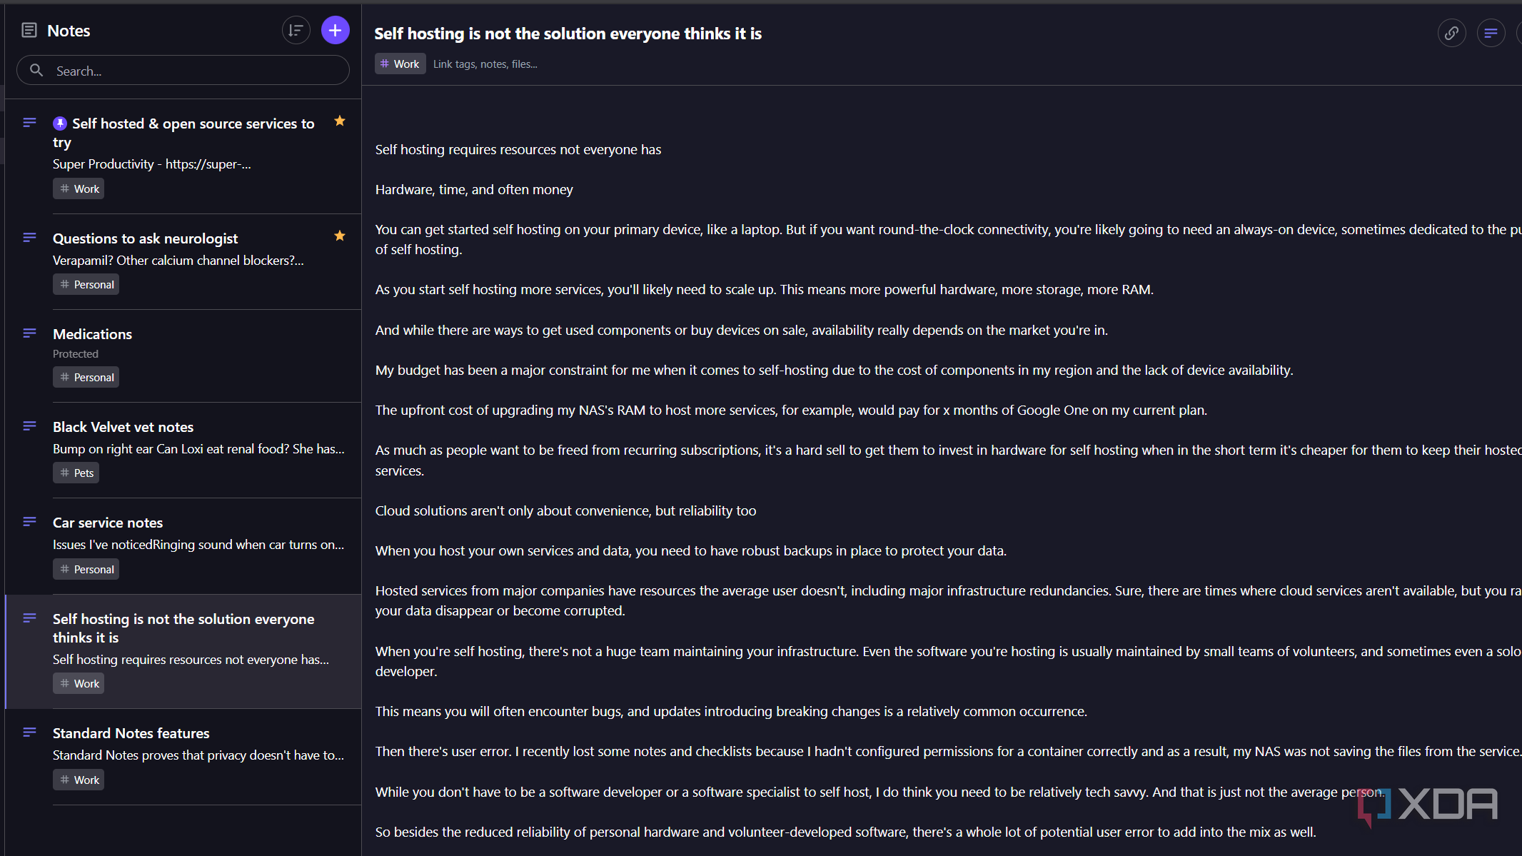Click Personal tag under Medications note
The image size is (1522, 856).
point(86,377)
